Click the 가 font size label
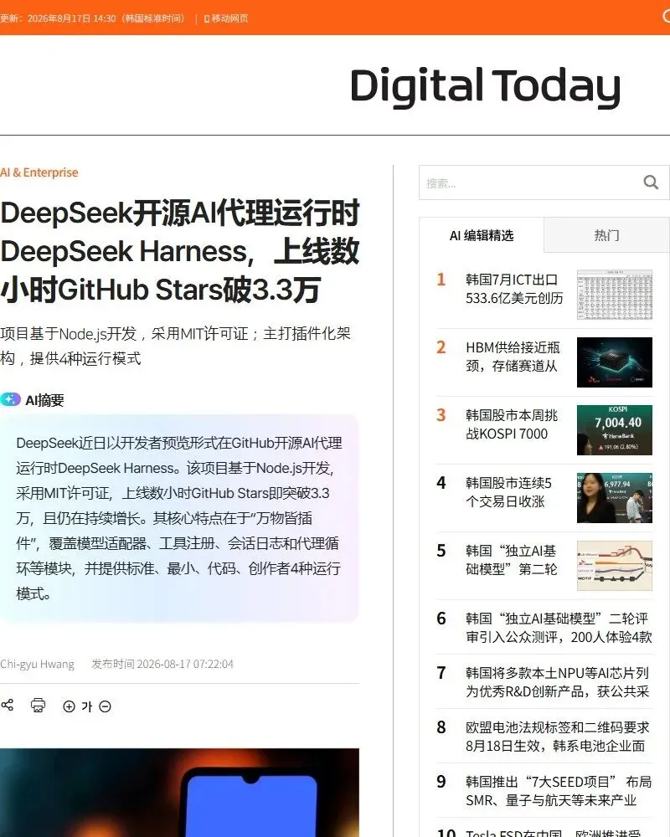This screenshot has height=837, width=670. 87,706
